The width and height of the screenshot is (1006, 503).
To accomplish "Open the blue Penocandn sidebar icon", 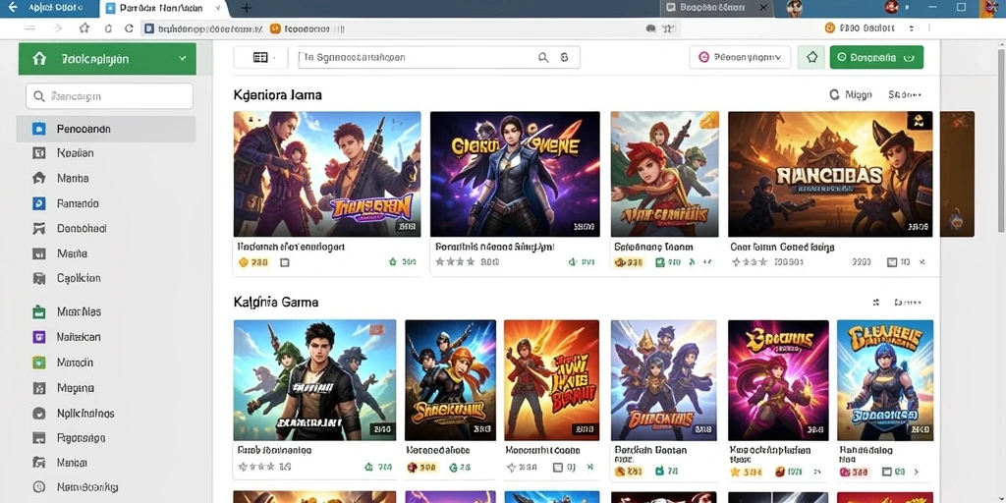I will 38,129.
